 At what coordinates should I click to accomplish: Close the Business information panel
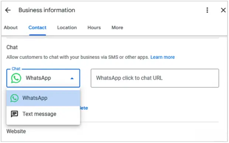pos(223,10)
